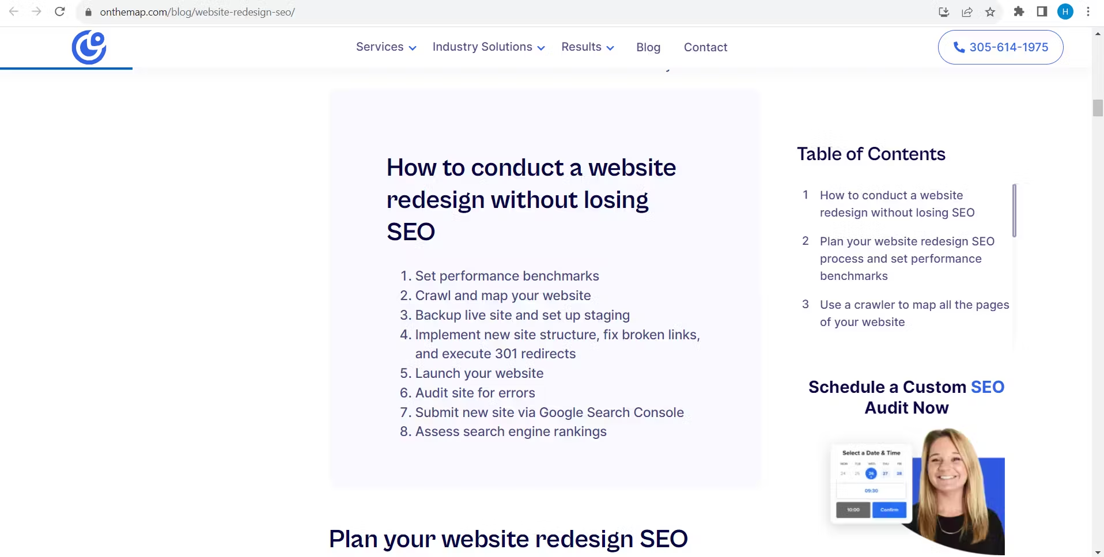The width and height of the screenshot is (1104, 557).
Task: Open the profile avatar H icon
Action: click(1065, 12)
